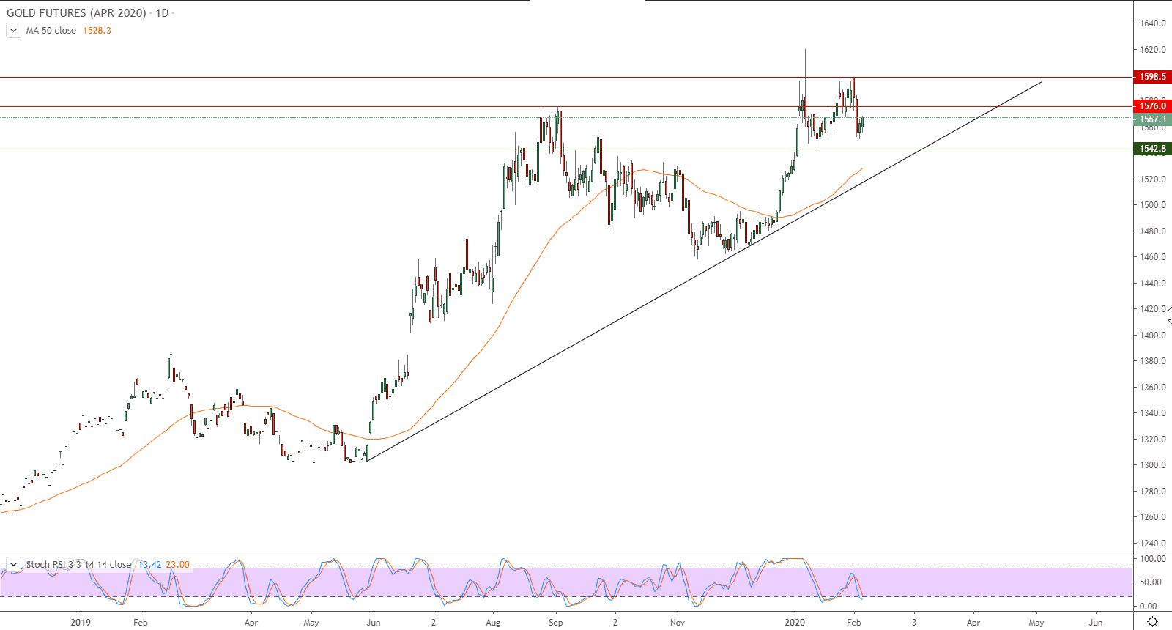This screenshot has height=630, width=1172.
Task: Collapse the Stoch RSI legend arrow
Action: click(x=13, y=564)
